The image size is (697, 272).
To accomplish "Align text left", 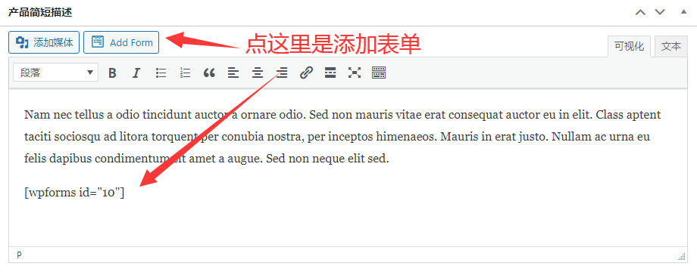I will pos(233,73).
